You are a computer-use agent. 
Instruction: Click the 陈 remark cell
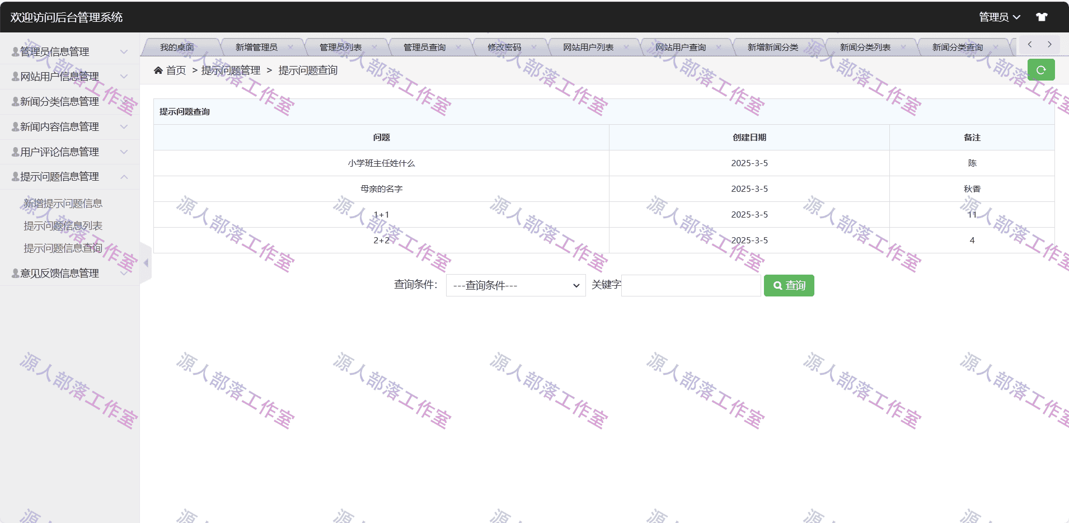(972, 163)
